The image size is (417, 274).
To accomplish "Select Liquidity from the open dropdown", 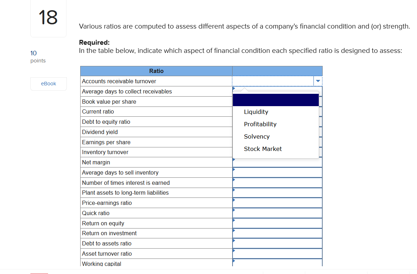I will point(256,112).
